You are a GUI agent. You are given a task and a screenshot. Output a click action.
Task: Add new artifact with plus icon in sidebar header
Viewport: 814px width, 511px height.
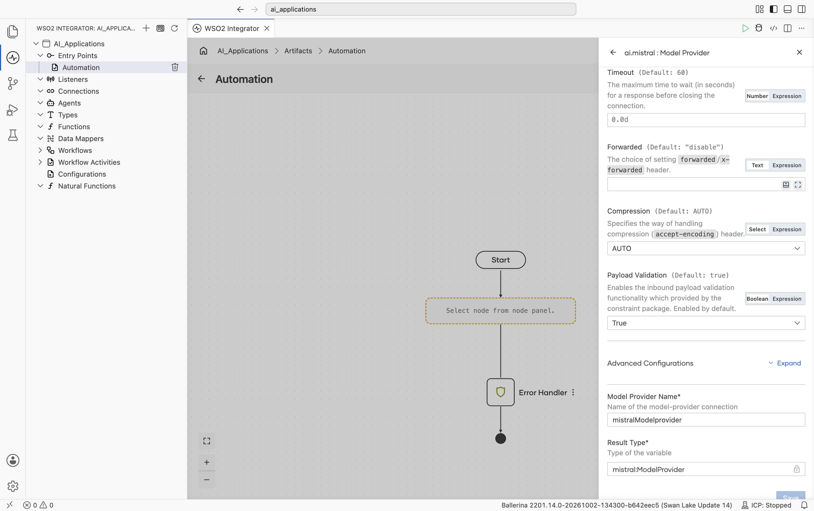pos(146,28)
